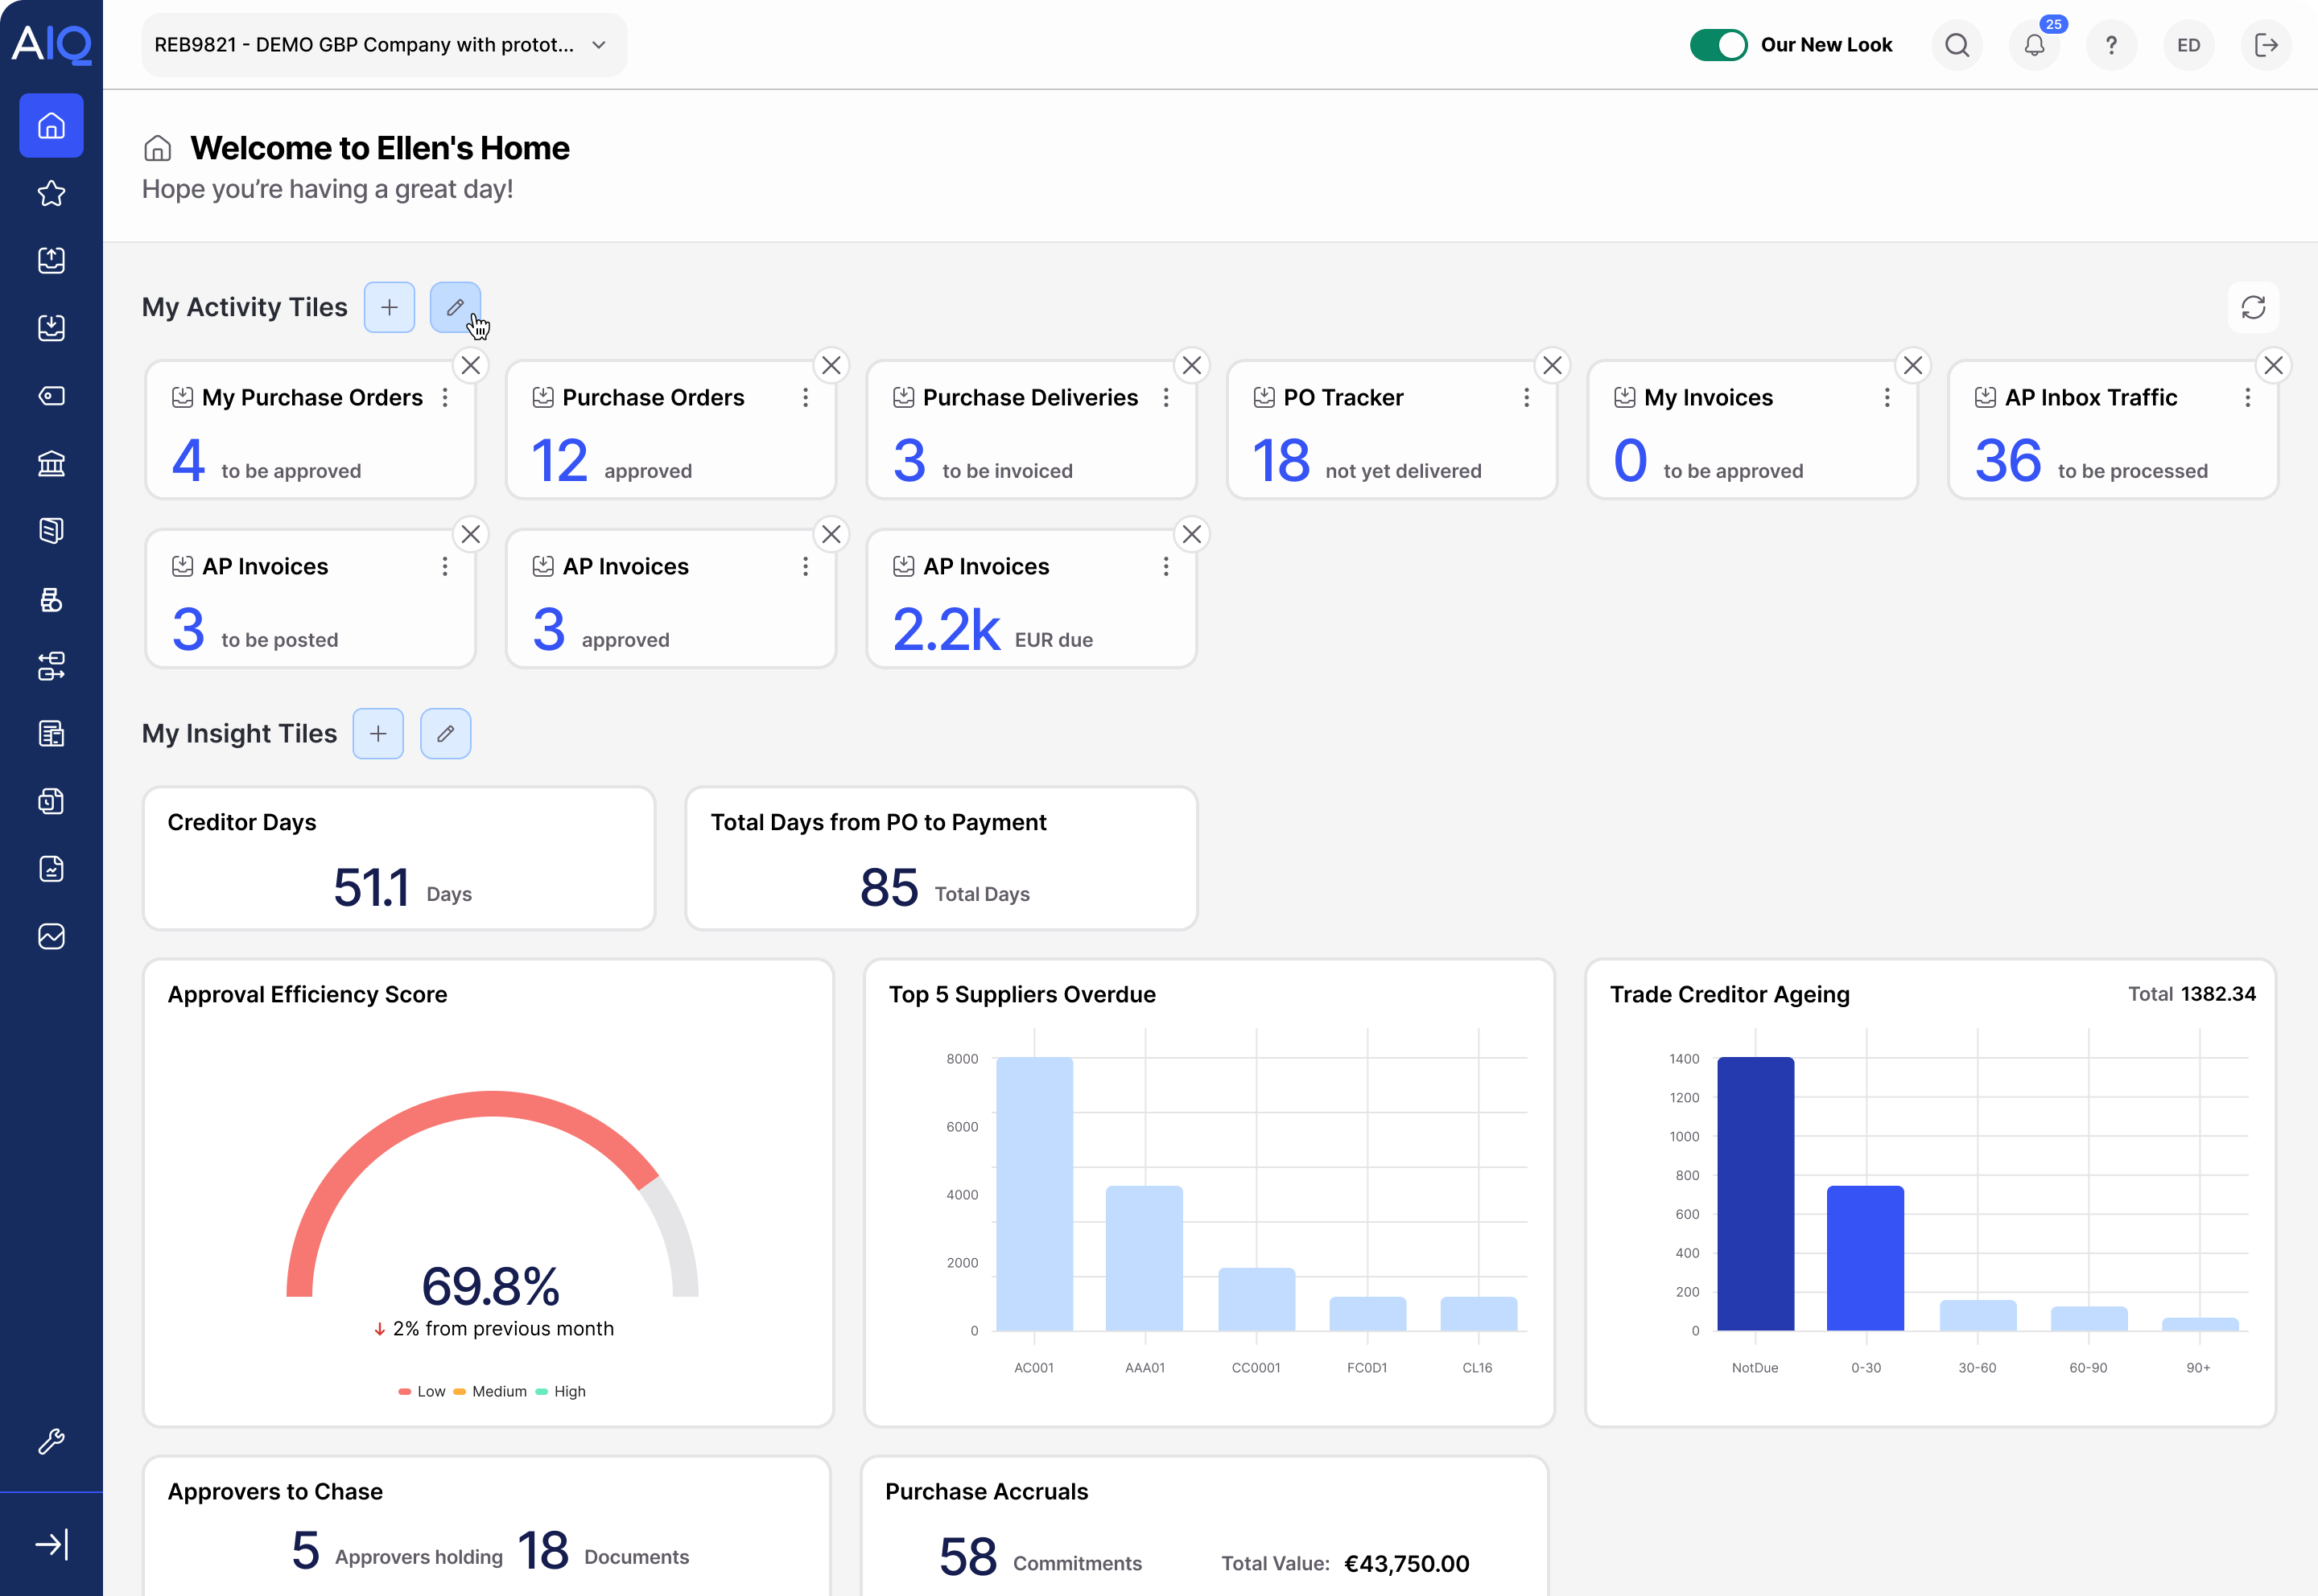The height and width of the screenshot is (1596, 2318).
Task: Remove the AP Inbox Traffic tile
Action: [x=2273, y=365]
